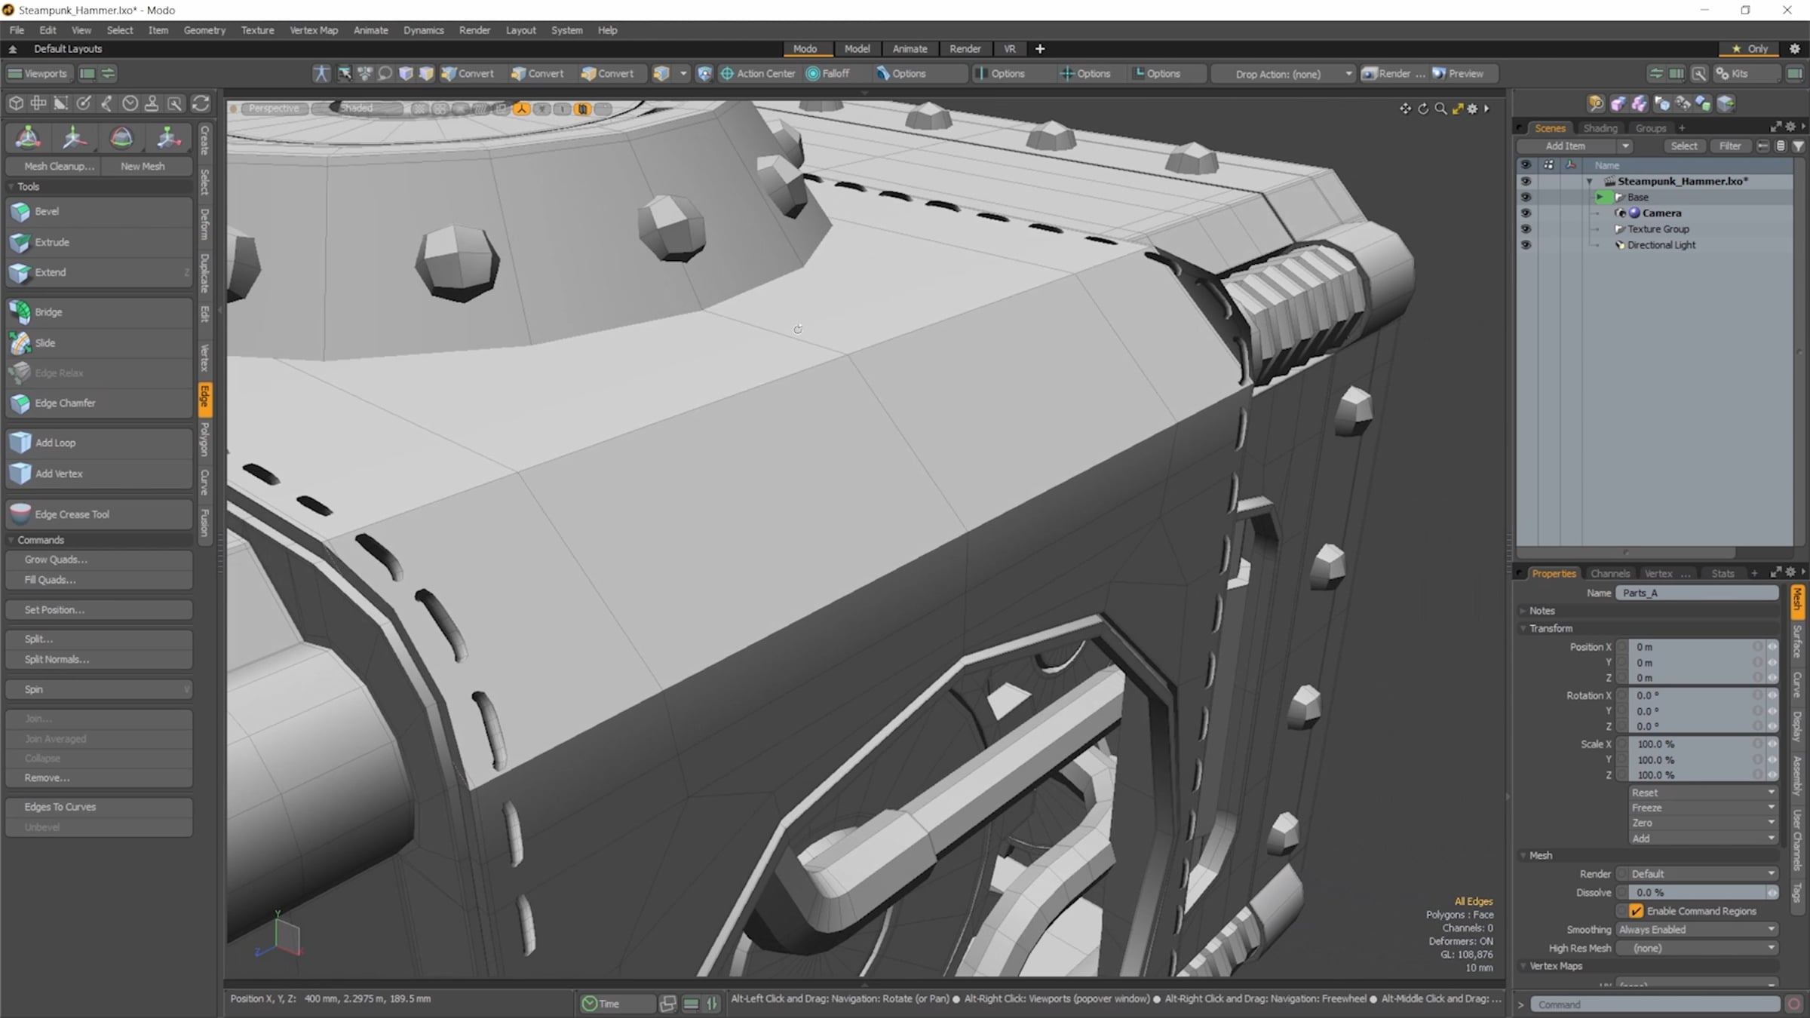
Task: Click the viewport maximize arrows icon
Action: 1458,109
